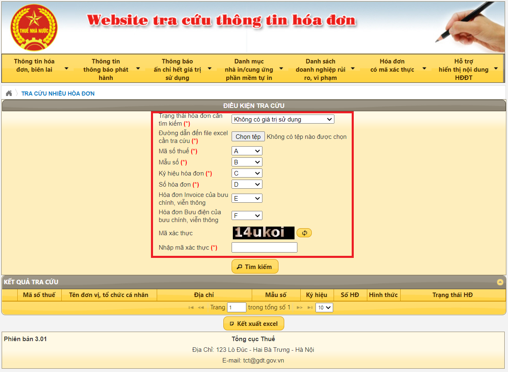
Task: Refresh the captcha verification image
Action: [304, 232]
